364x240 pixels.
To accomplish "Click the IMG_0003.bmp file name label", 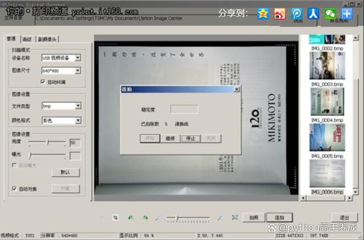I will [x=327, y=84].
